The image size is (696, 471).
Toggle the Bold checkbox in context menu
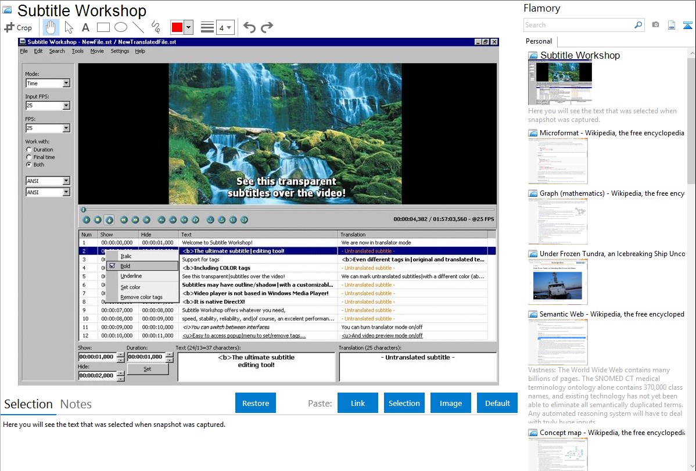click(x=112, y=266)
